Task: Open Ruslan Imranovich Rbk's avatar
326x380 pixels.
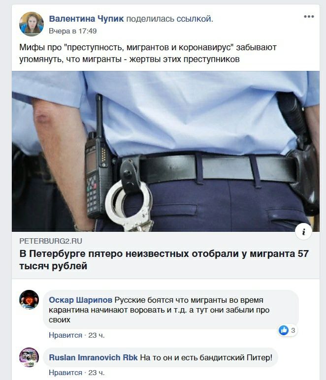Action: tap(29, 357)
